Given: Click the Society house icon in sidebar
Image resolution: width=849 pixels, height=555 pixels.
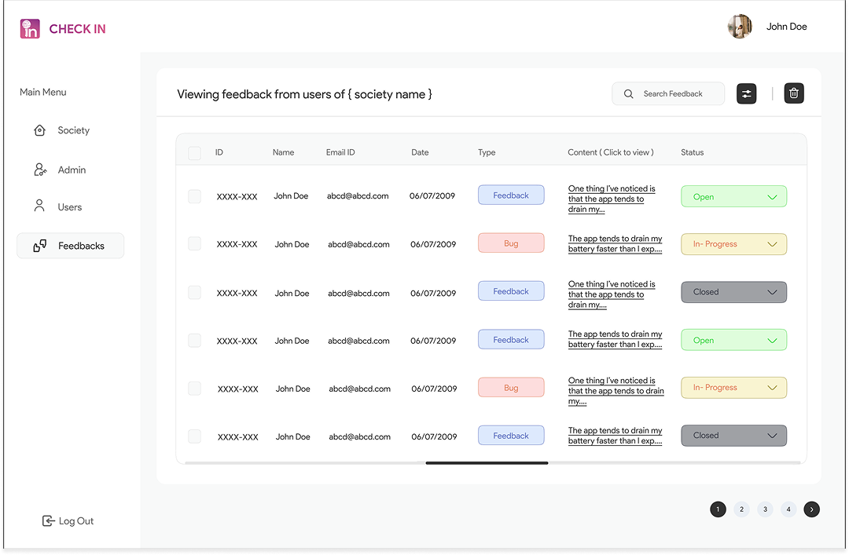Looking at the screenshot, I should [39, 130].
